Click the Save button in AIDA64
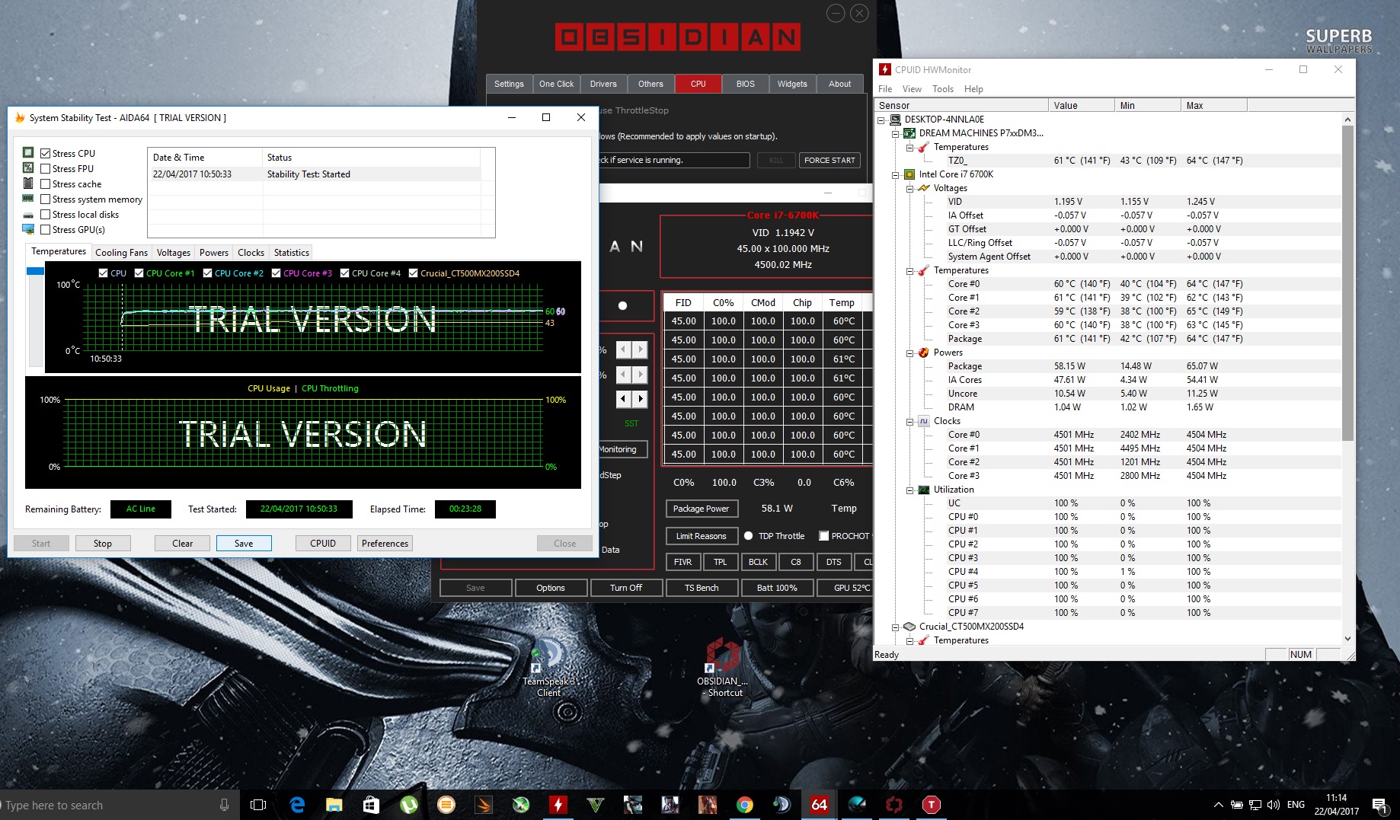The width and height of the screenshot is (1400, 820). [244, 543]
